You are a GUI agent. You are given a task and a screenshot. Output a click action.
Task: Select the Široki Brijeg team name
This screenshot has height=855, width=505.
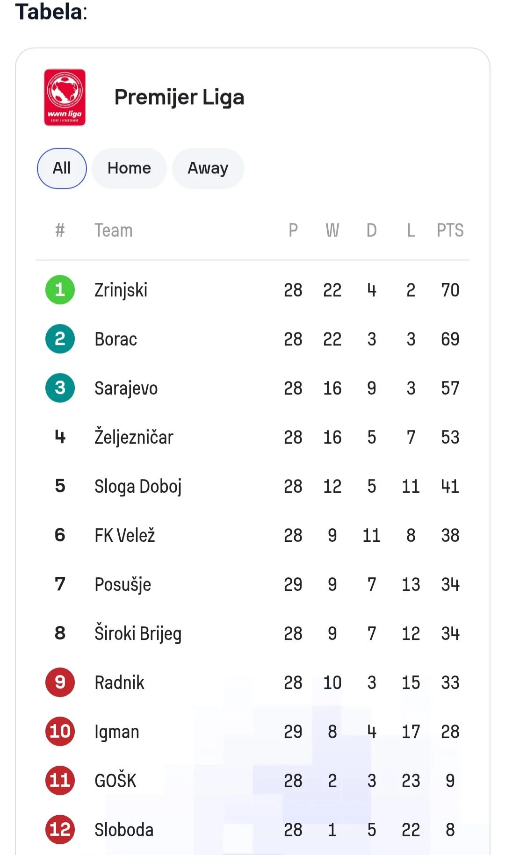click(x=138, y=633)
